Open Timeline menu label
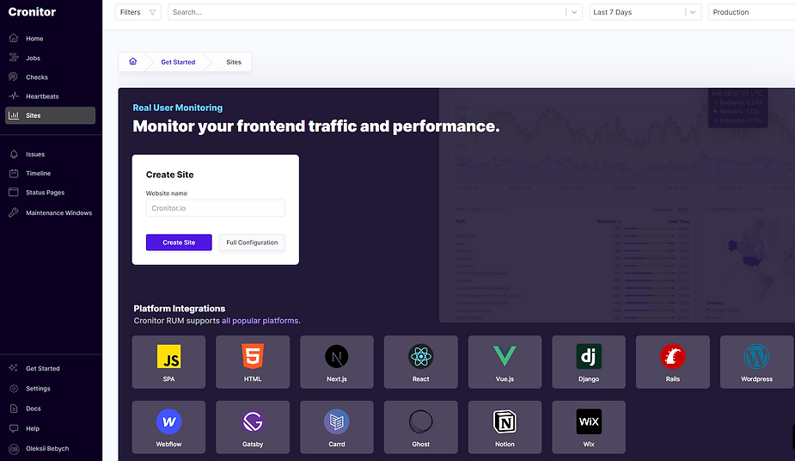 [x=39, y=174]
